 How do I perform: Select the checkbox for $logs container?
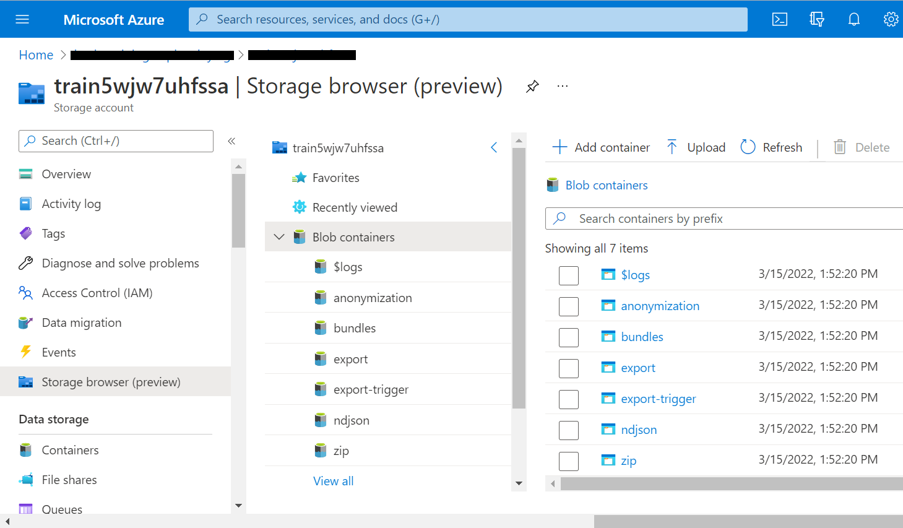pos(569,275)
